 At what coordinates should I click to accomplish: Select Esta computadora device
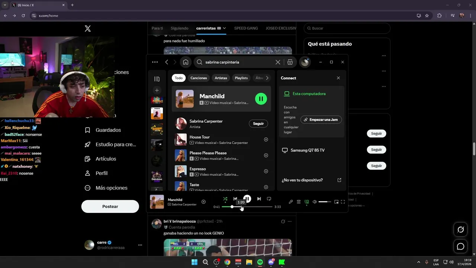tap(309, 94)
